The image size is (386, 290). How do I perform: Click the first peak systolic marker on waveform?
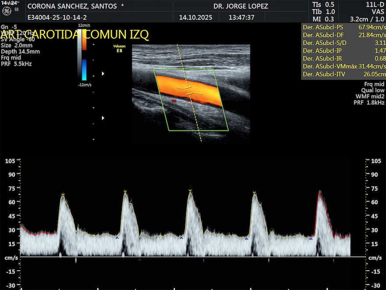pos(63,194)
